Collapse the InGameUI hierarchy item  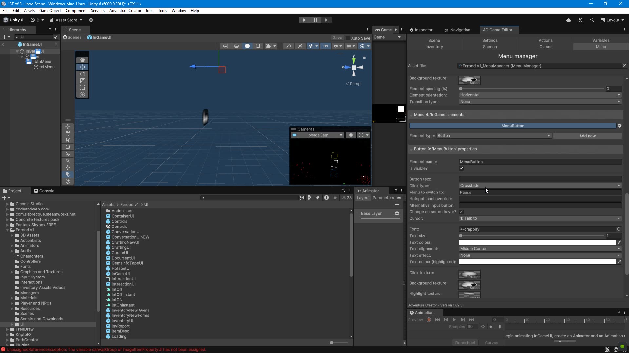(x=17, y=51)
